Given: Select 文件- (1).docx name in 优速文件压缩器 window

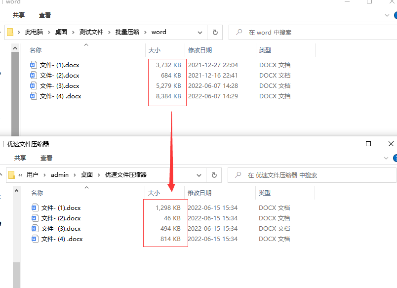Looking at the screenshot, I should click(x=61, y=208).
